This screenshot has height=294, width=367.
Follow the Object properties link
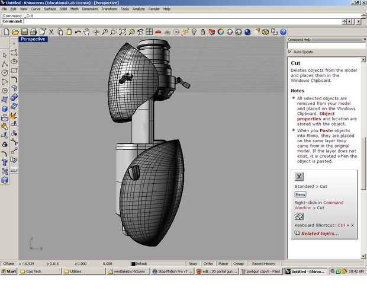(x=316, y=116)
